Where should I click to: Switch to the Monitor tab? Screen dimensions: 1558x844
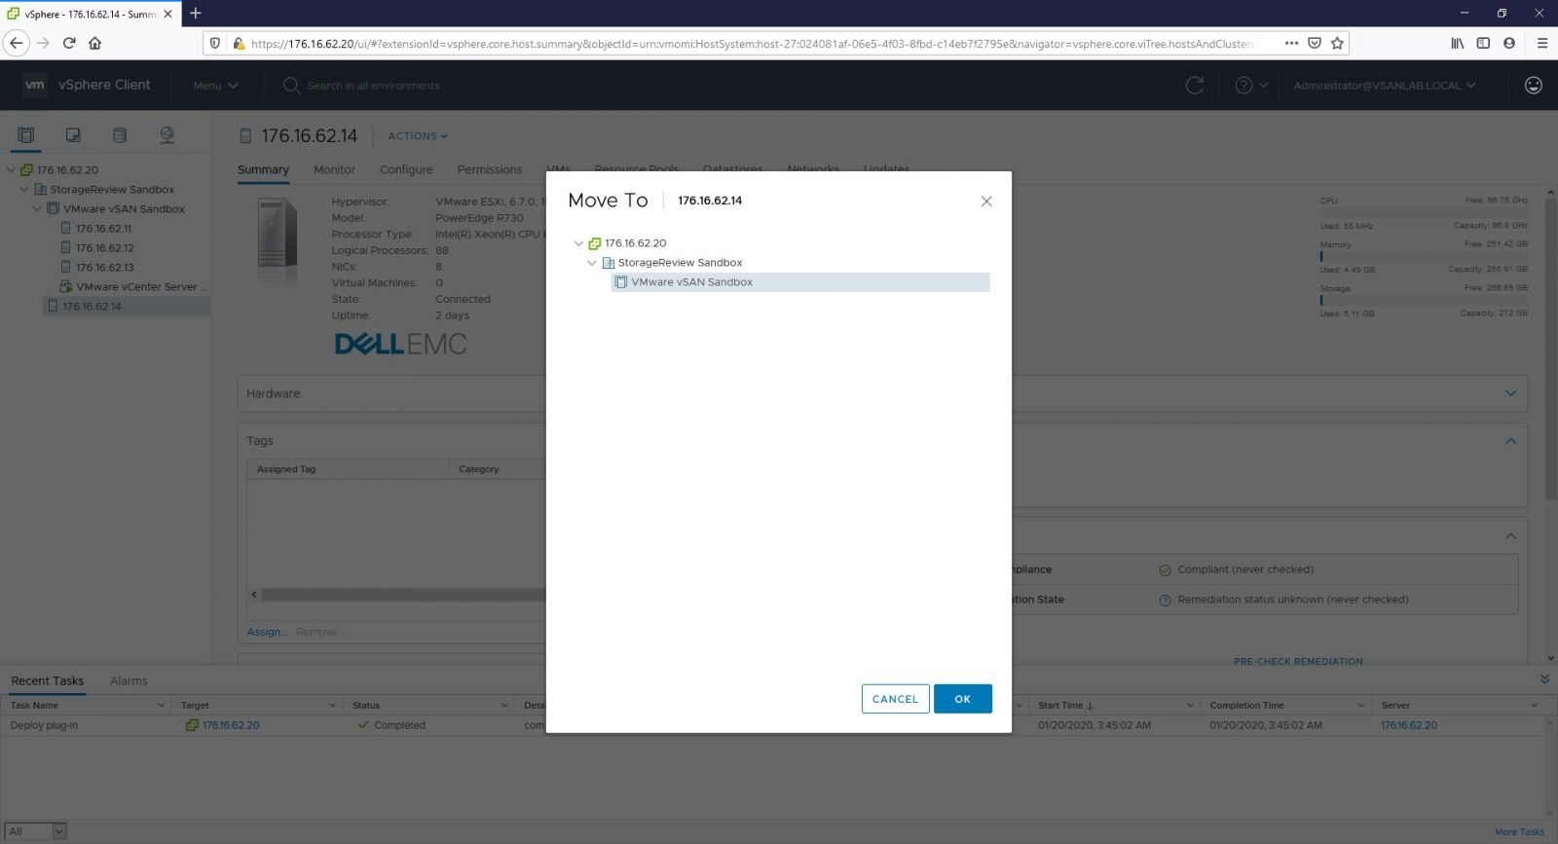coord(334,169)
